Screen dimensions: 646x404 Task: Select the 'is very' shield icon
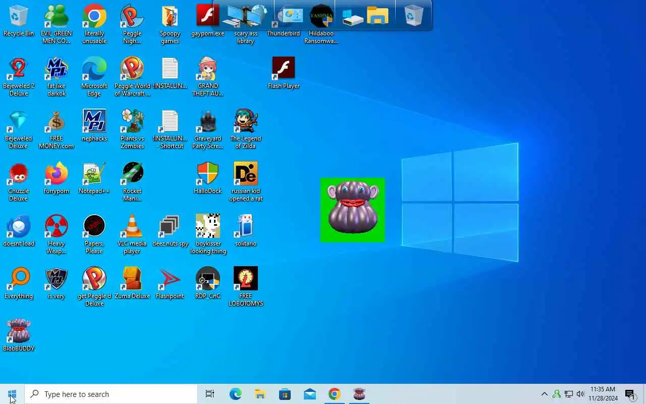[x=57, y=283]
